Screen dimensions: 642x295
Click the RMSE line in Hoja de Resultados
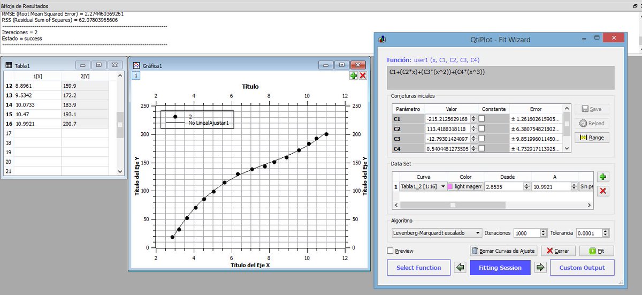[x=63, y=13]
